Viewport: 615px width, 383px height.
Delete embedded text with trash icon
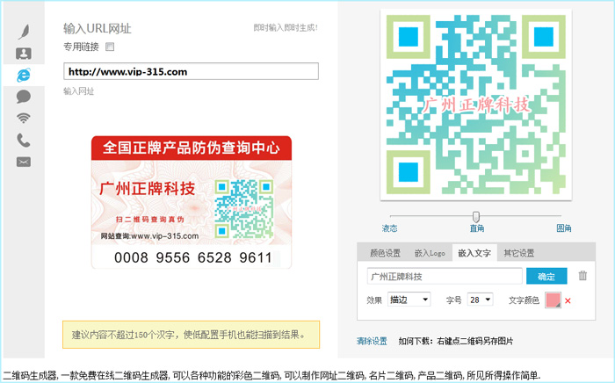pyautogui.click(x=582, y=276)
